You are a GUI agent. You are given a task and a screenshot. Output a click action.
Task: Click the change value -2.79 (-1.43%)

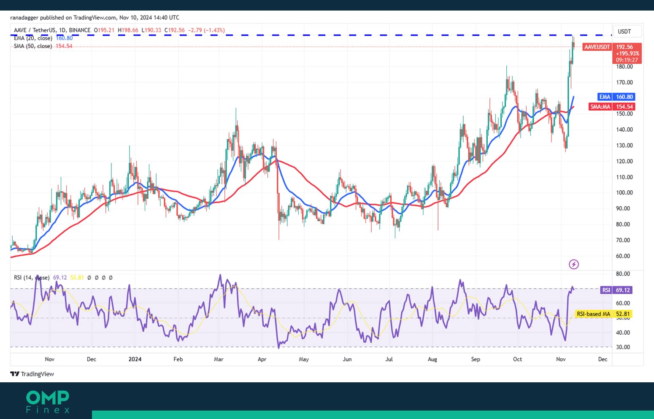point(206,30)
